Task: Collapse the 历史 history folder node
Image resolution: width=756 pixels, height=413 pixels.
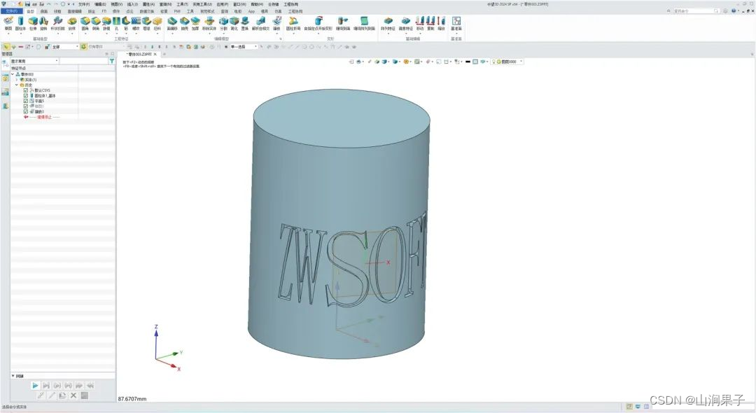Action: coord(17,85)
